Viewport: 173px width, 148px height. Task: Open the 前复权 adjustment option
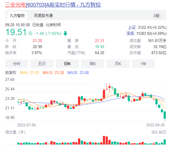click(x=11, y=73)
